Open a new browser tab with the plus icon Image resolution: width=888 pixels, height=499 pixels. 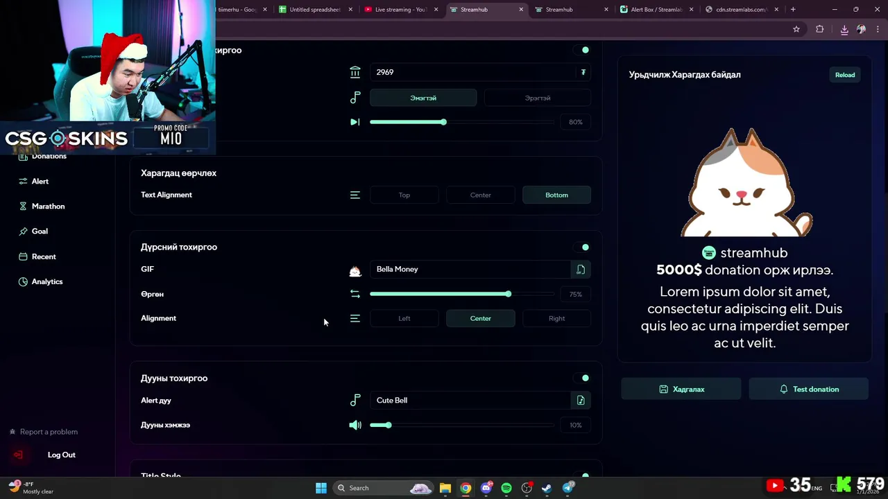click(x=793, y=9)
